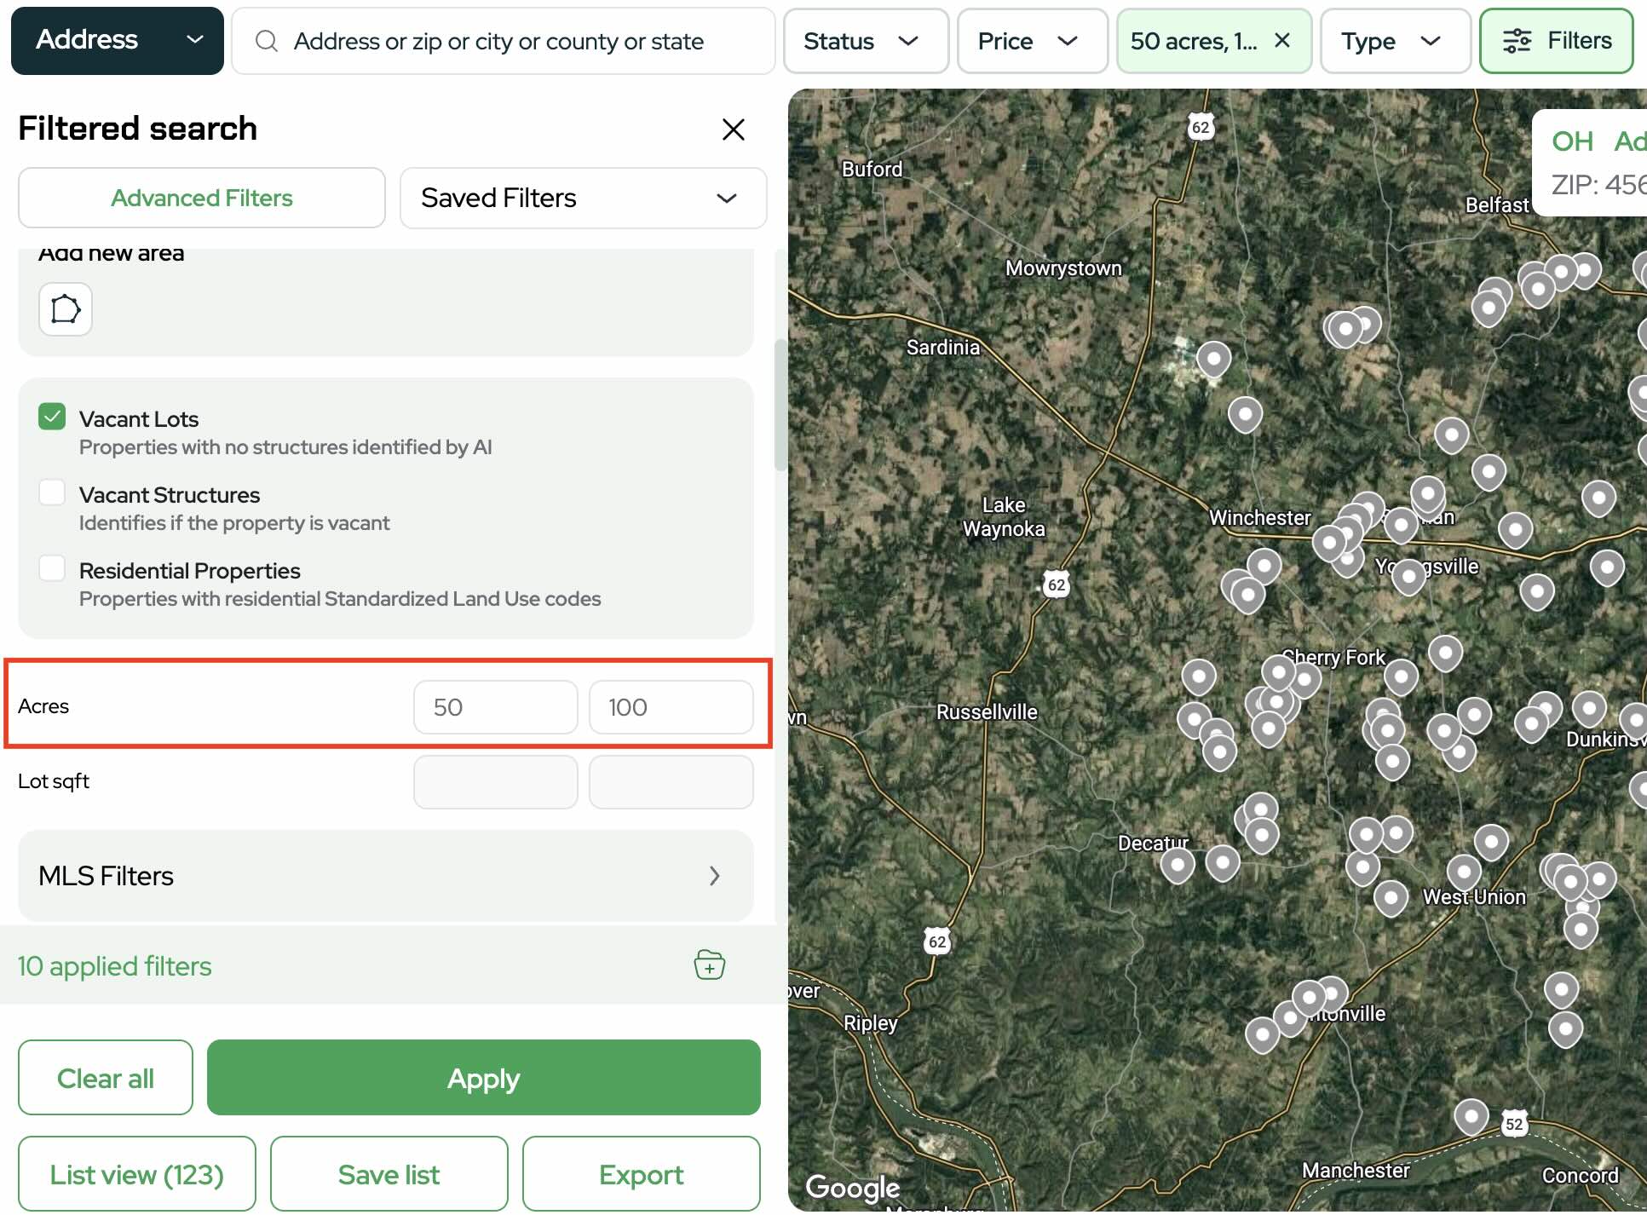Click the Clear all button
Image resolution: width=1647 pixels, height=1215 pixels.
tap(105, 1078)
